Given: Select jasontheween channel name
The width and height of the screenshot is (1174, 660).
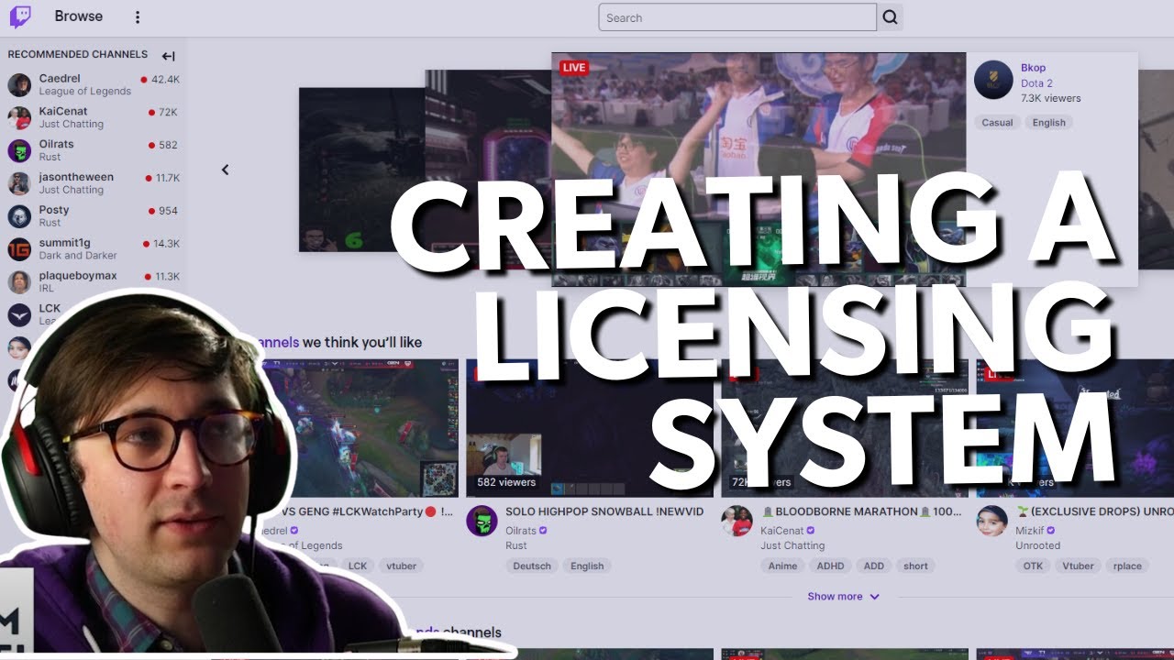Looking at the screenshot, I should click(x=76, y=177).
